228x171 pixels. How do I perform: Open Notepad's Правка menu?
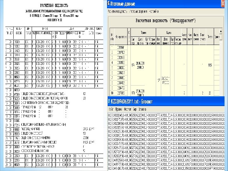[x=119, y=109]
